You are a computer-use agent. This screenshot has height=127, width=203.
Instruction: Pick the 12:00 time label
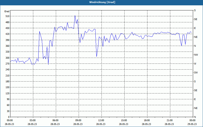coord(101,120)
